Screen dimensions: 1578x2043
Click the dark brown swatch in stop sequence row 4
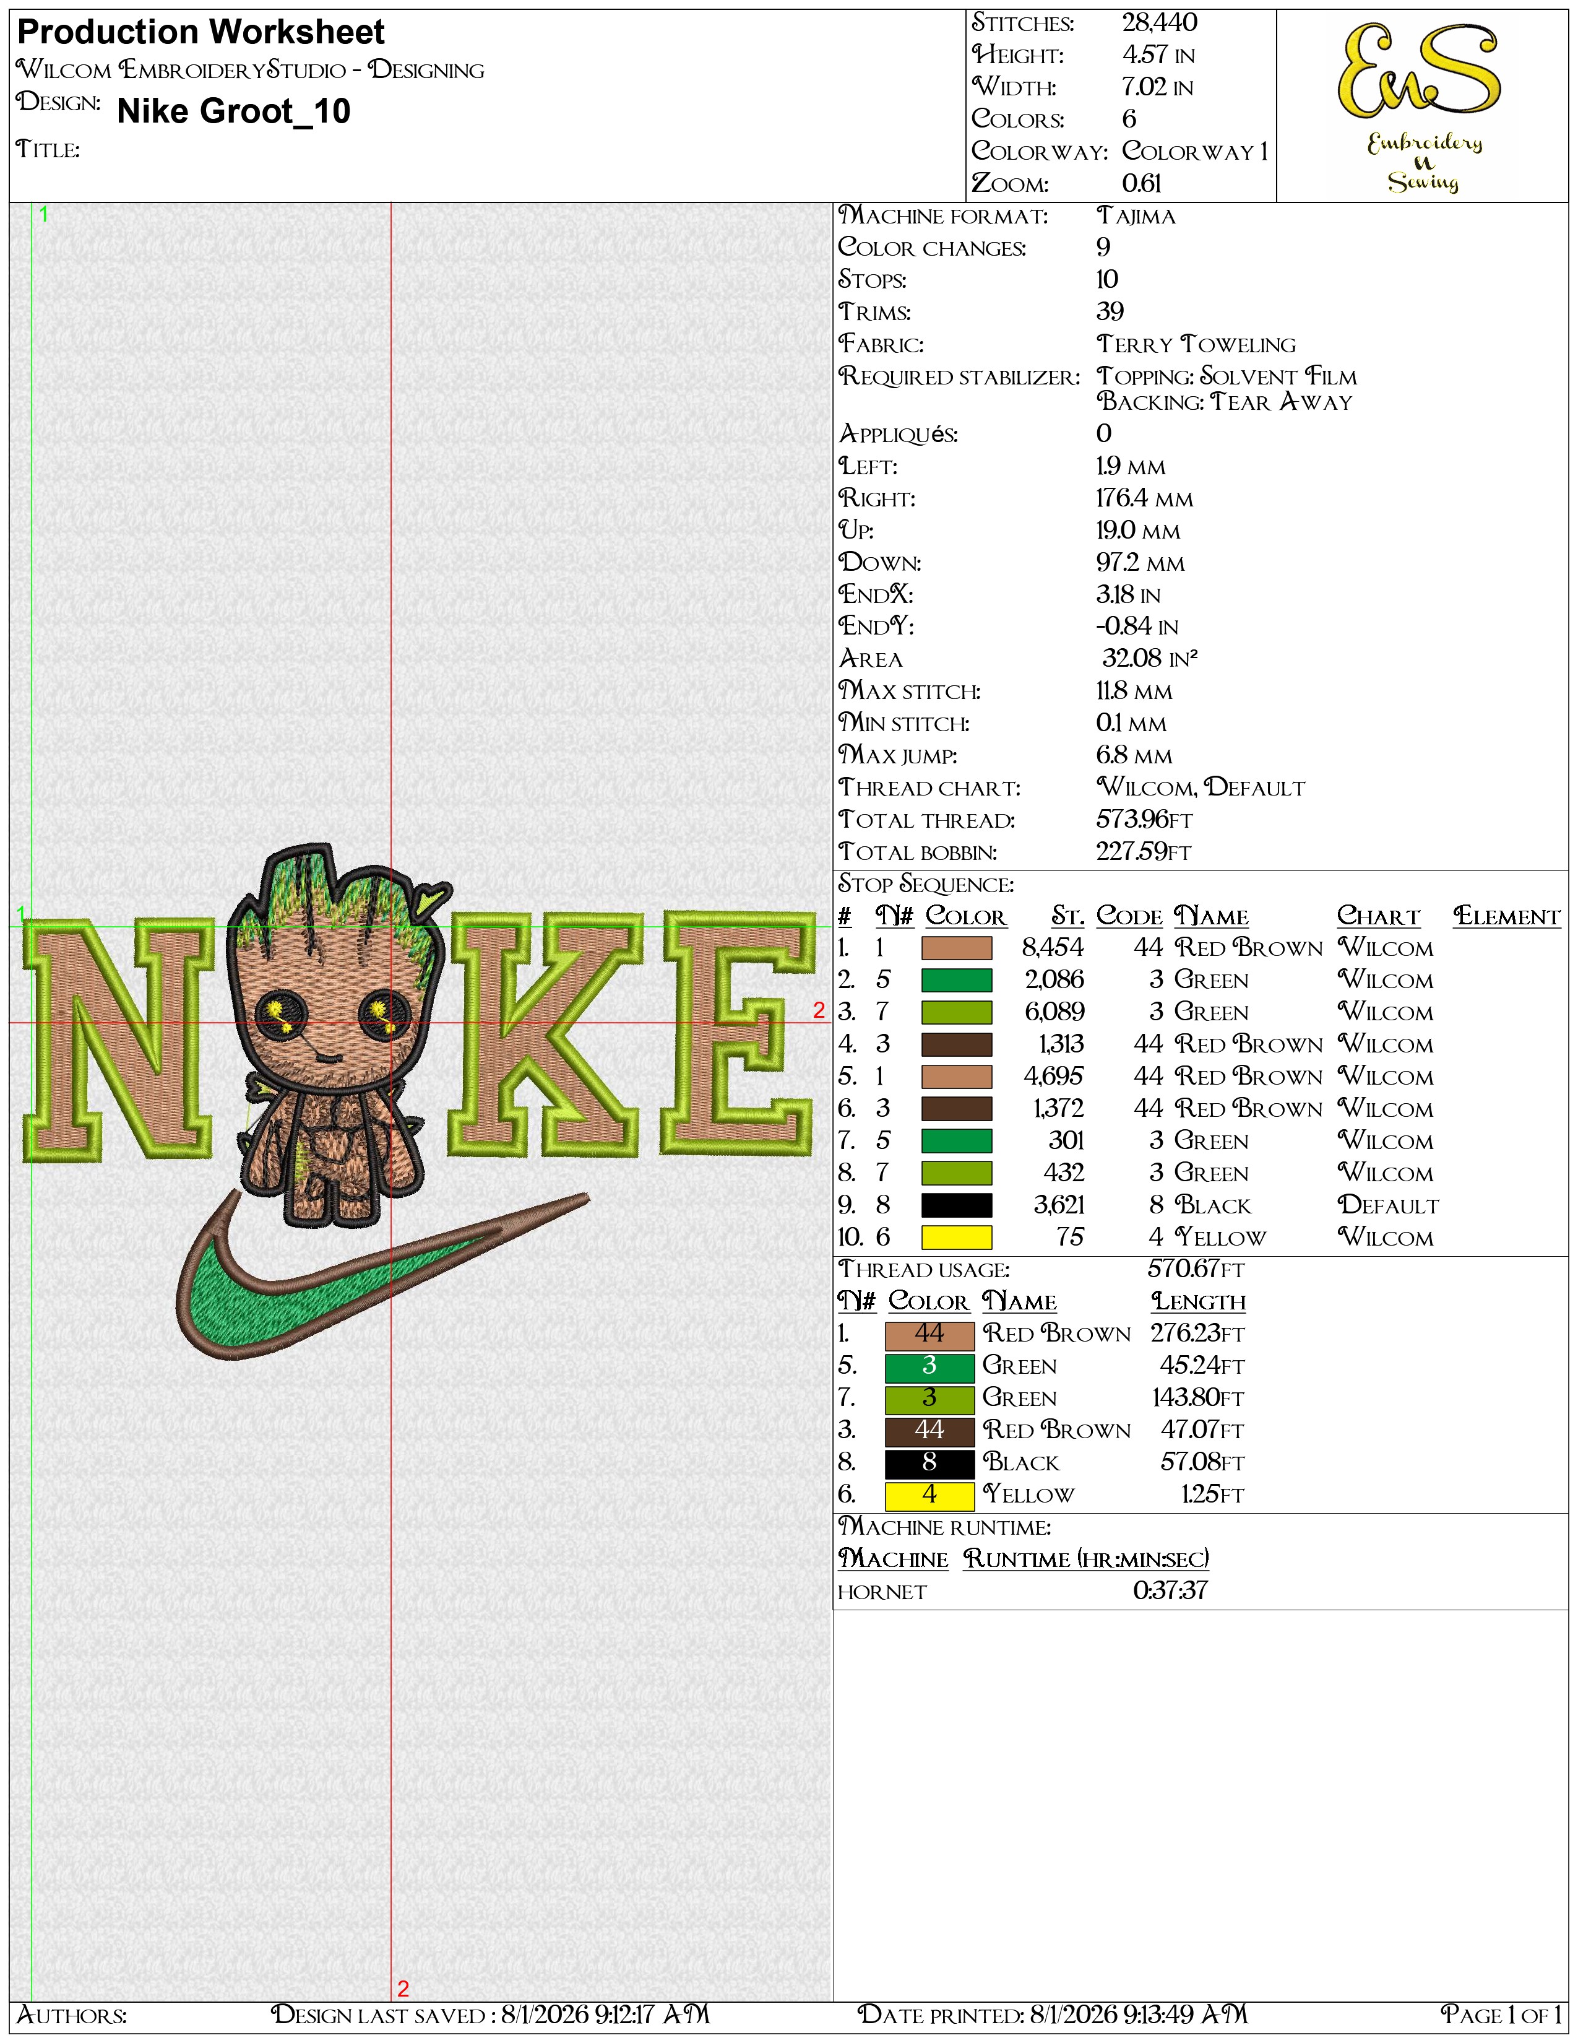(x=956, y=1045)
